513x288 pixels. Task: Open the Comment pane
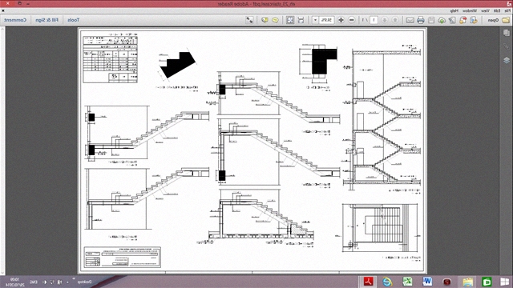pos(15,20)
